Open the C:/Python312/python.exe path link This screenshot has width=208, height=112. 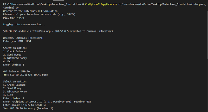(x=101, y=4)
